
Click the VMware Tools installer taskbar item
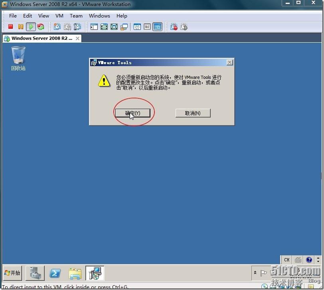coord(95,273)
